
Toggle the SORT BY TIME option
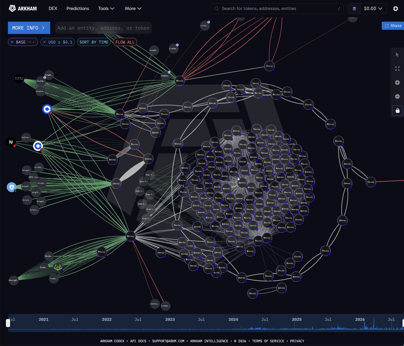(94, 42)
